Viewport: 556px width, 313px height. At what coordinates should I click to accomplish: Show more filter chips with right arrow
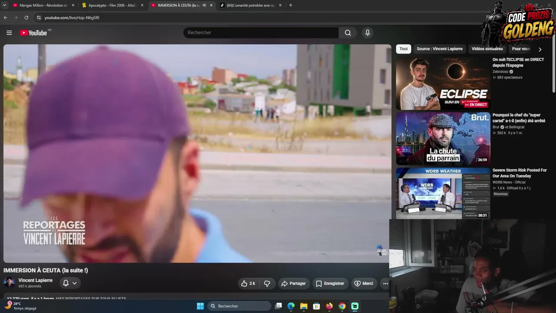click(x=540, y=49)
